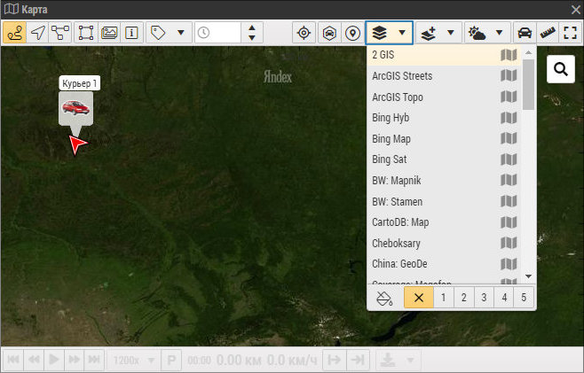This screenshot has width=584, height=373.
Task: Close the Карта map window
Action: [x=575, y=10]
